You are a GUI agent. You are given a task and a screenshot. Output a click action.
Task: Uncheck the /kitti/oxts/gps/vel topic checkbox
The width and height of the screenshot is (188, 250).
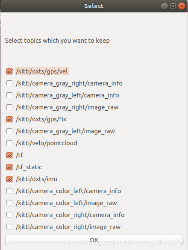[x=9, y=71]
